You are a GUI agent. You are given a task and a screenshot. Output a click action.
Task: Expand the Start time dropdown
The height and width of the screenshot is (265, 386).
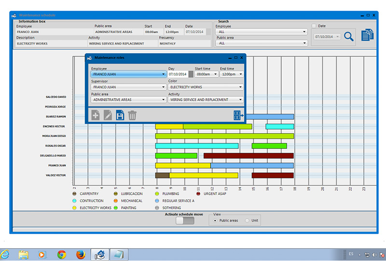click(206, 74)
